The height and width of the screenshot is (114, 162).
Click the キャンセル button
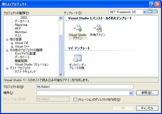click(147, 108)
